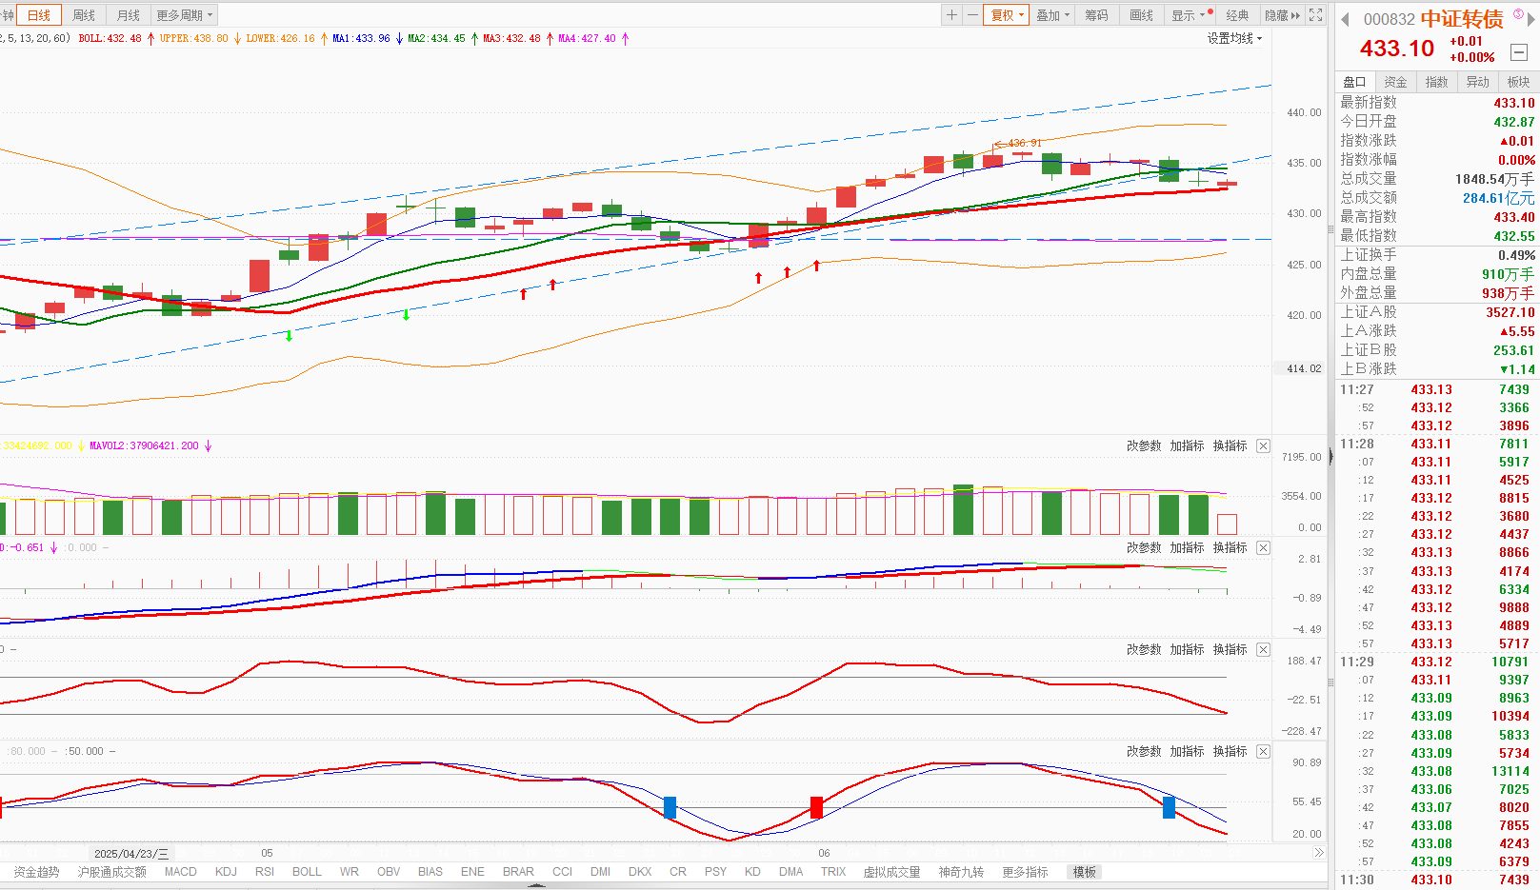This screenshot has width=1540, height=890.
Task: Select DMI indicator
Action: pyautogui.click(x=600, y=872)
